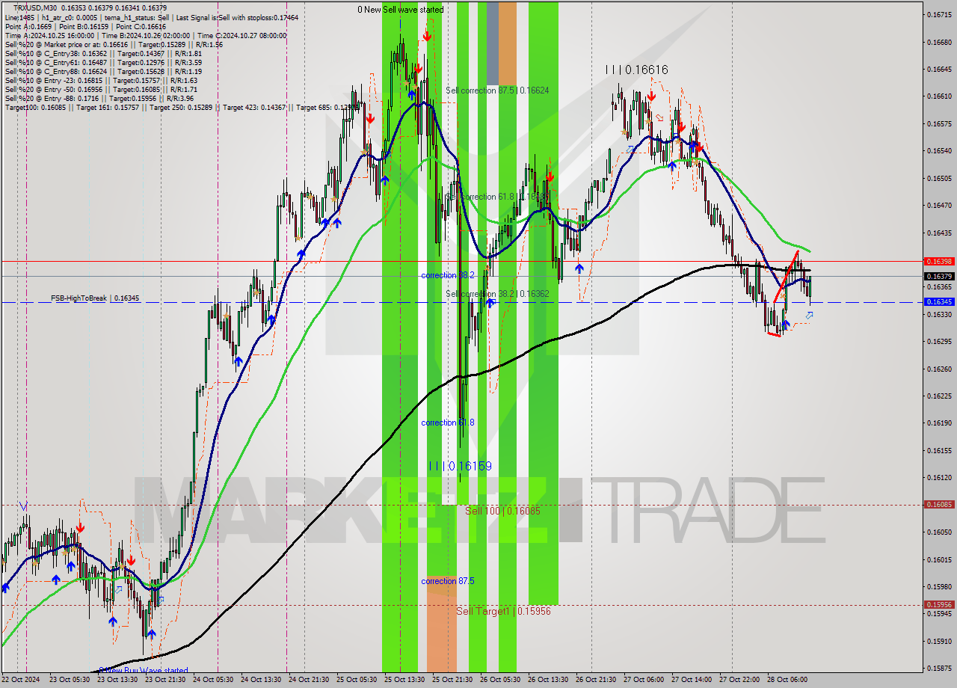
Task: Click the 0.16295 price axis label
Action: [939, 342]
